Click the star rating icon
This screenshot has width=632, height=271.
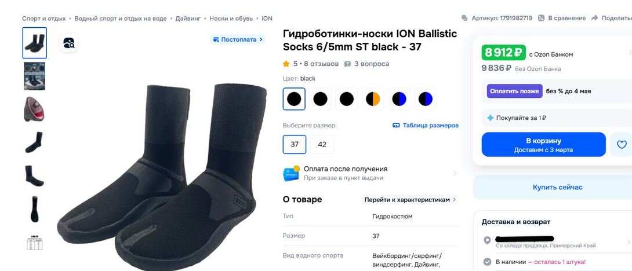pos(286,64)
